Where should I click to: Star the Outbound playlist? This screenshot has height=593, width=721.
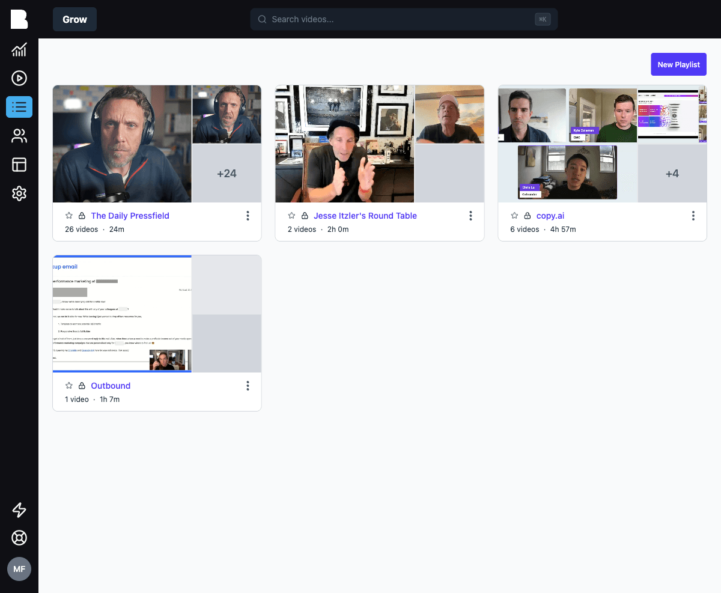coord(69,386)
